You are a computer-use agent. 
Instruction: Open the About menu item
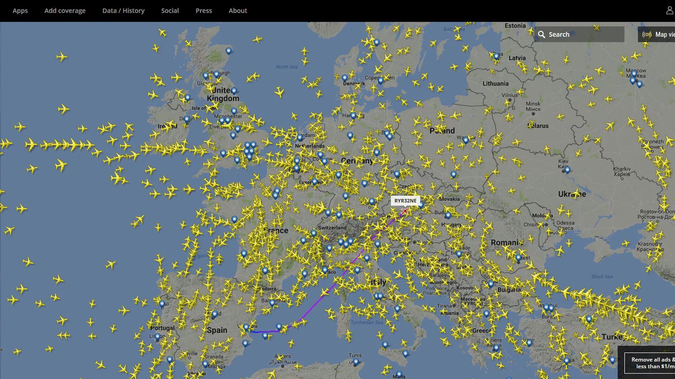tap(238, 11)
